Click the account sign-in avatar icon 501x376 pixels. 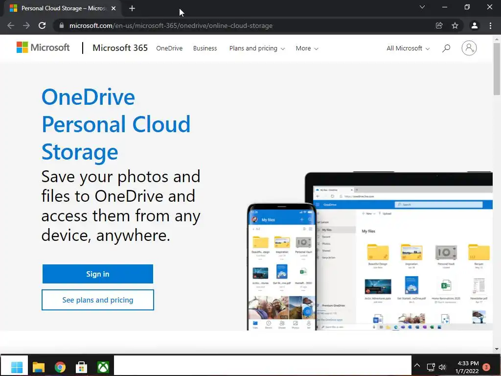[x=469, y=48]
